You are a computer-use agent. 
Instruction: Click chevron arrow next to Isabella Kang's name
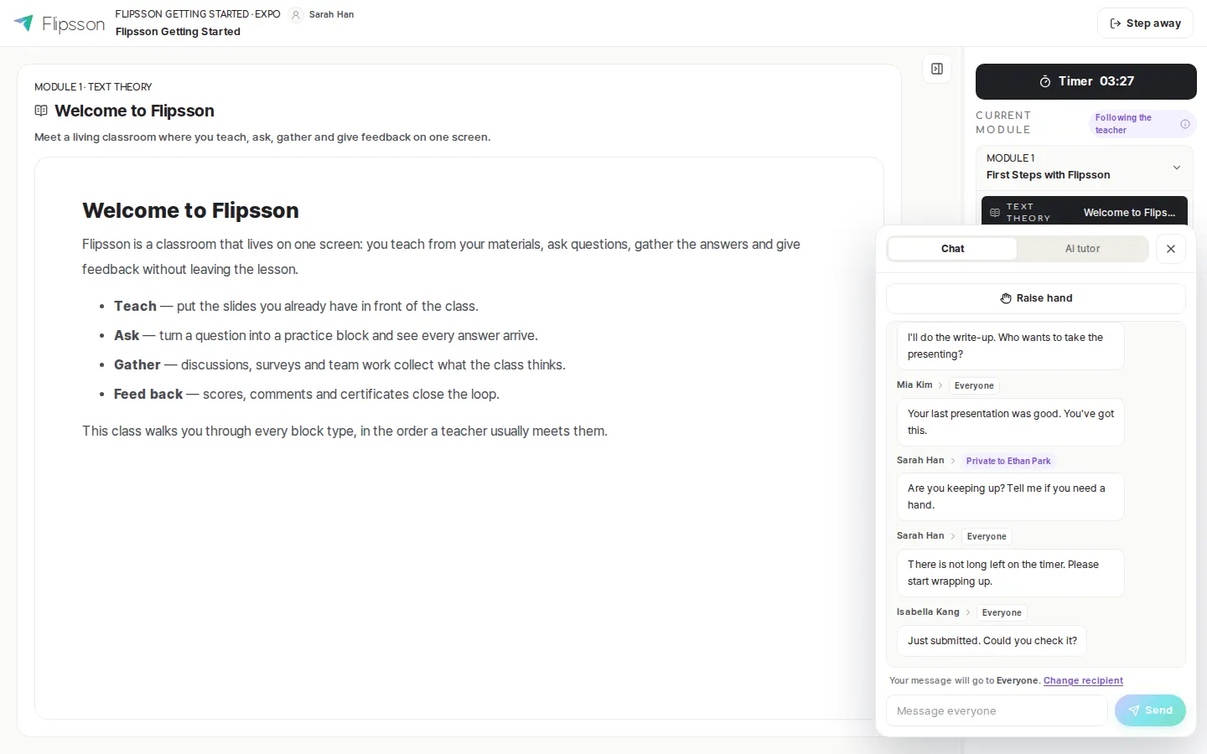click(x=968, y=612)
